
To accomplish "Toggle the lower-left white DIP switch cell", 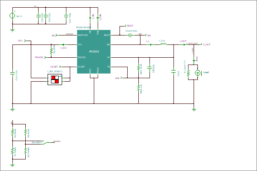I will point(53,81).
